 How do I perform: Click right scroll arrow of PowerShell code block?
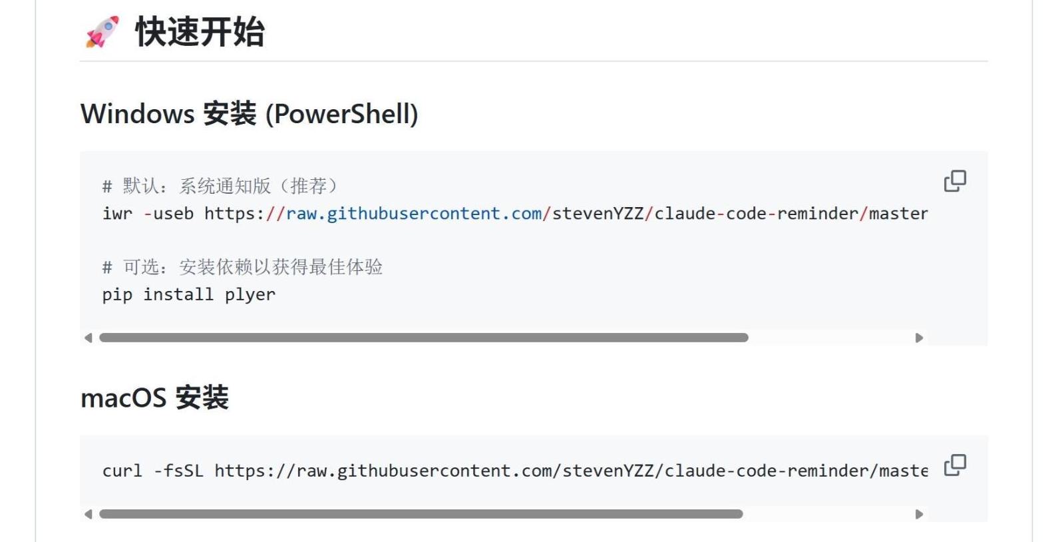919,338
